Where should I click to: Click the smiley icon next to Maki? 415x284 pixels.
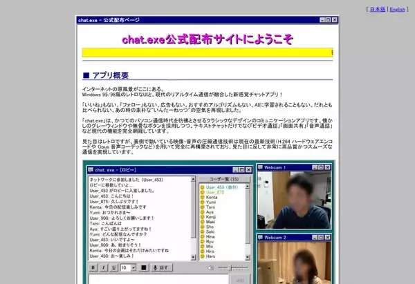pyautogui.click(x=203, y=222)
